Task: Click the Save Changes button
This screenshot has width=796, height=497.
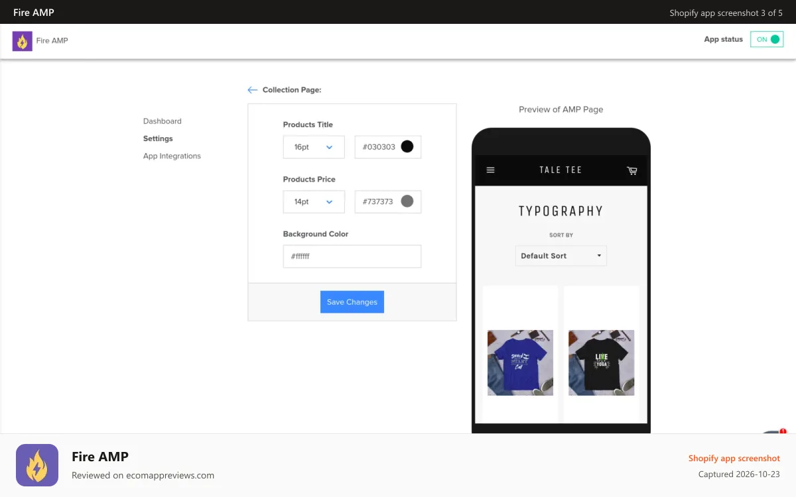Action: pyautogui.click(x=352, y=302)
